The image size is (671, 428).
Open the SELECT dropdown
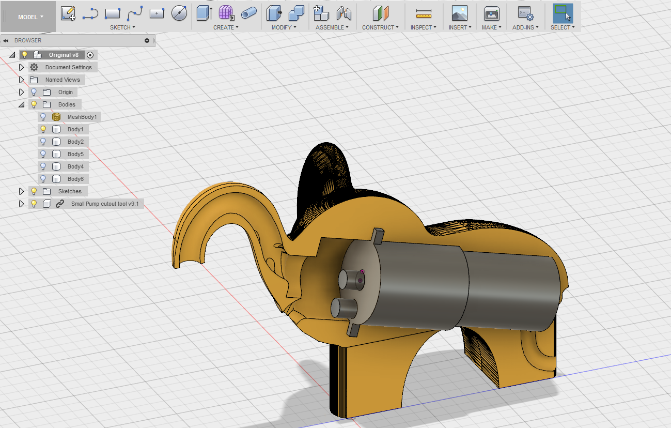click(563, 27)
